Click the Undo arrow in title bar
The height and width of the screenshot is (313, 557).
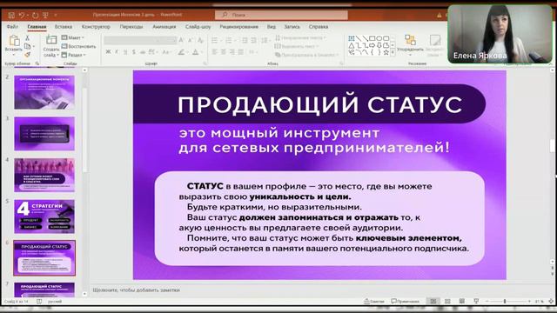[22, 15]
